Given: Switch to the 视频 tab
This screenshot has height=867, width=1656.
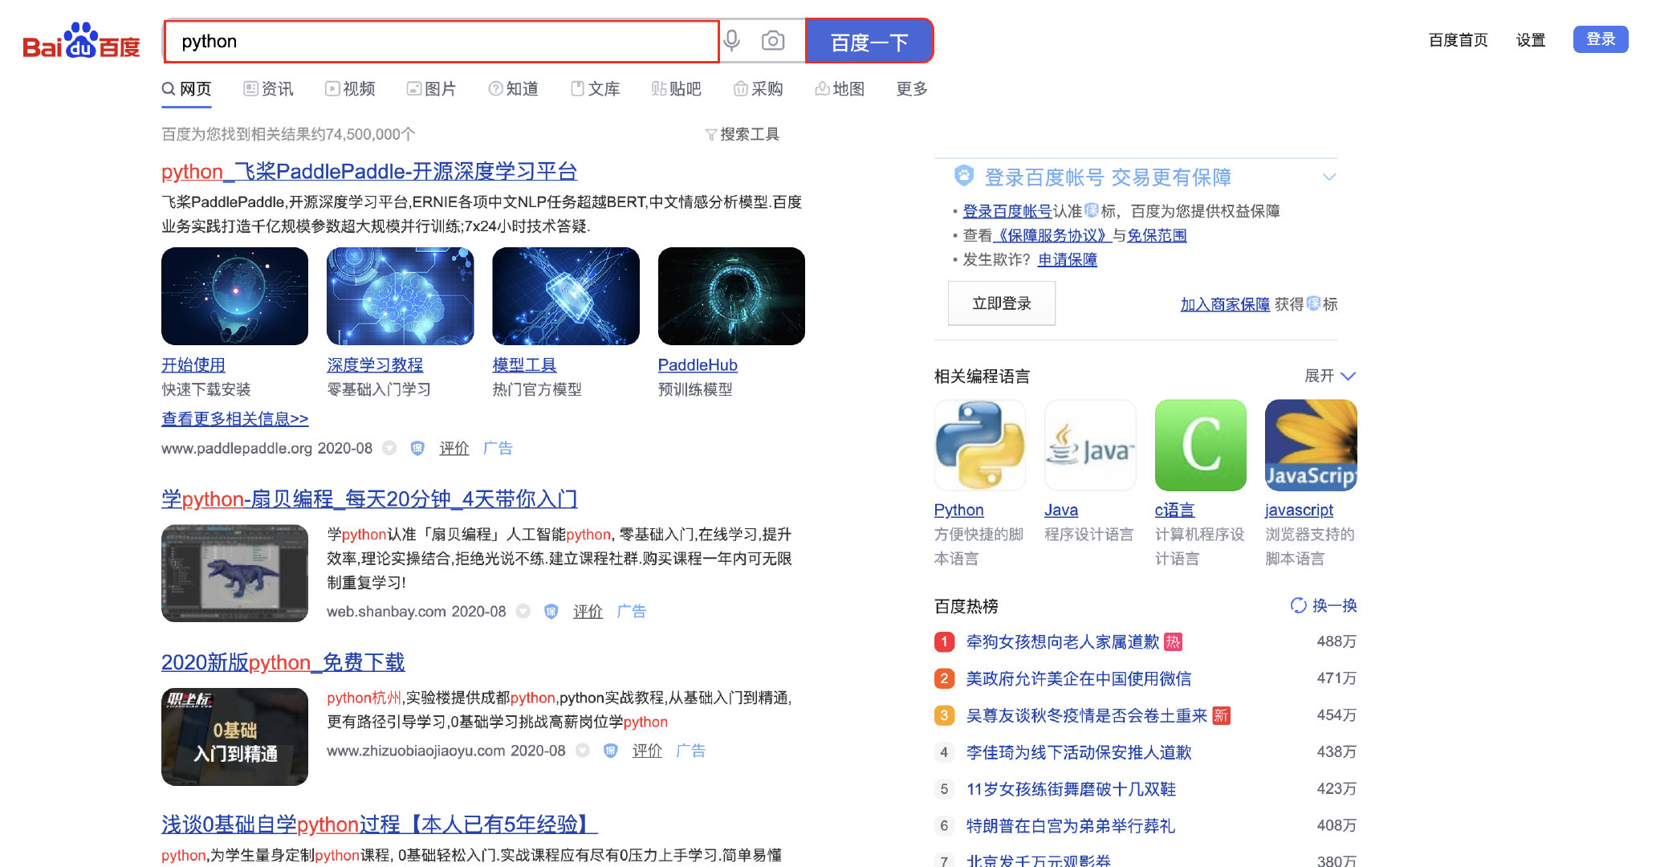Looking at the screenshot, I should (351, 89).
